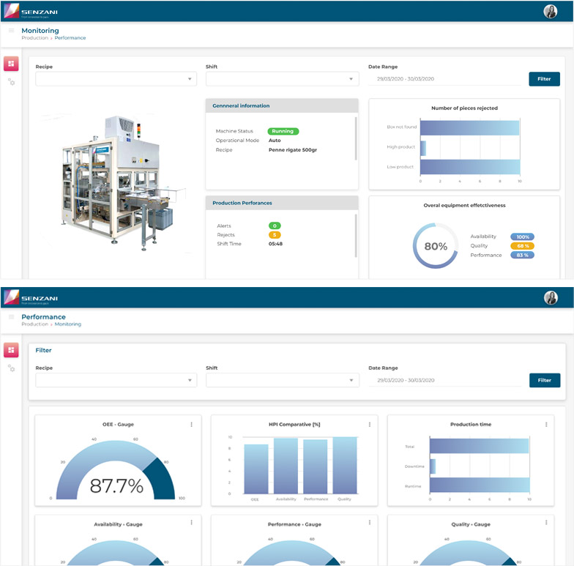Expand the Shift dropdown on the Monitoring page
The image size is (574, 566).
(283, 79)
